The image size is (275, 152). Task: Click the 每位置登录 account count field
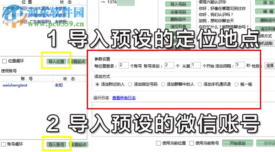[124, 65]
